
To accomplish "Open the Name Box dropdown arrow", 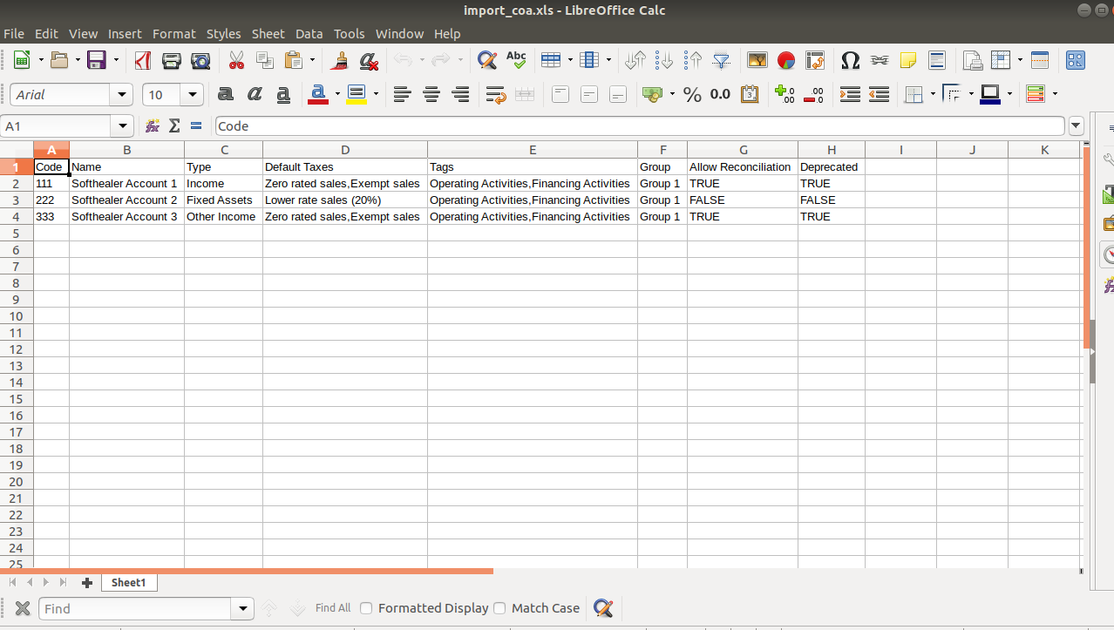I will click(x=122, y=126).
